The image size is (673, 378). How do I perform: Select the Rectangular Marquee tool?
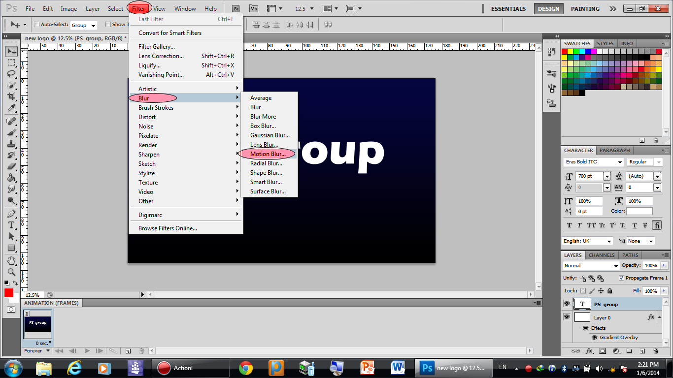(11, 63)
